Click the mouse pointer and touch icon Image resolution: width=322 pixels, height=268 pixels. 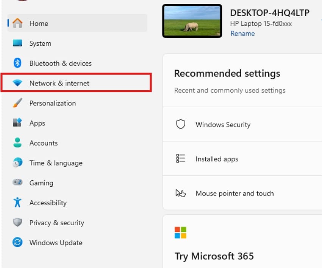click(181, 193)
